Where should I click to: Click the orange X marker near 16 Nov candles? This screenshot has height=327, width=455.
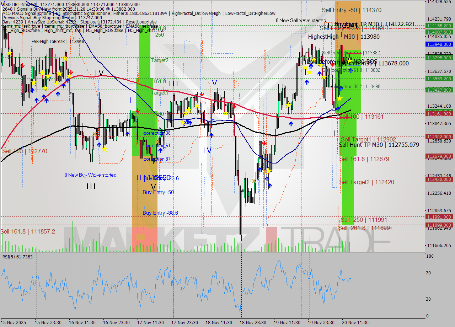pyautogui.click(x=94, y=134)
